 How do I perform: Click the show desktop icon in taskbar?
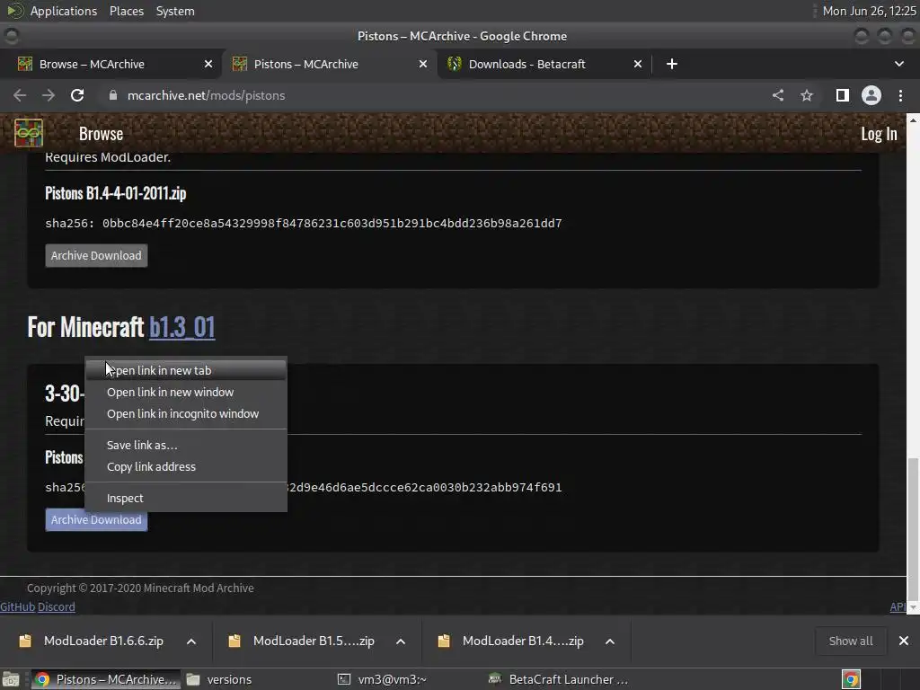pos(11,679)
